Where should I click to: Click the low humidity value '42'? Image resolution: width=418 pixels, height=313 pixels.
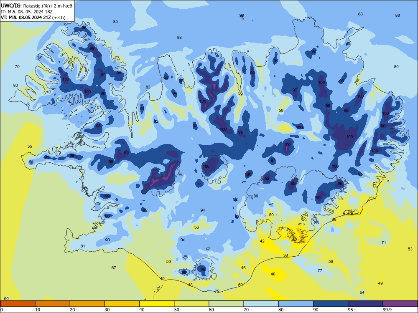click(263, 241)
